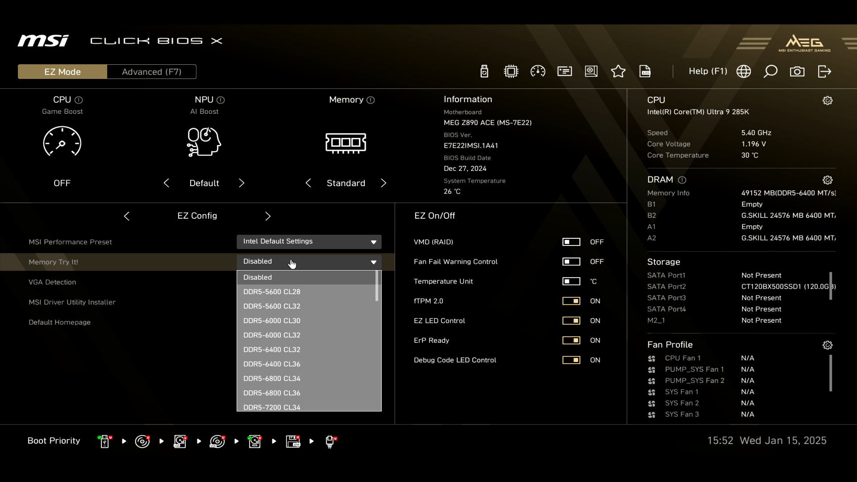Viewport: 857px width, 482px height.
Task: Click the VGA Detection entry
Action: [x=52, y=282]
